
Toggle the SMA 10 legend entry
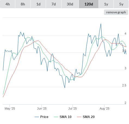pyautogui.click(x=63, y=117)
